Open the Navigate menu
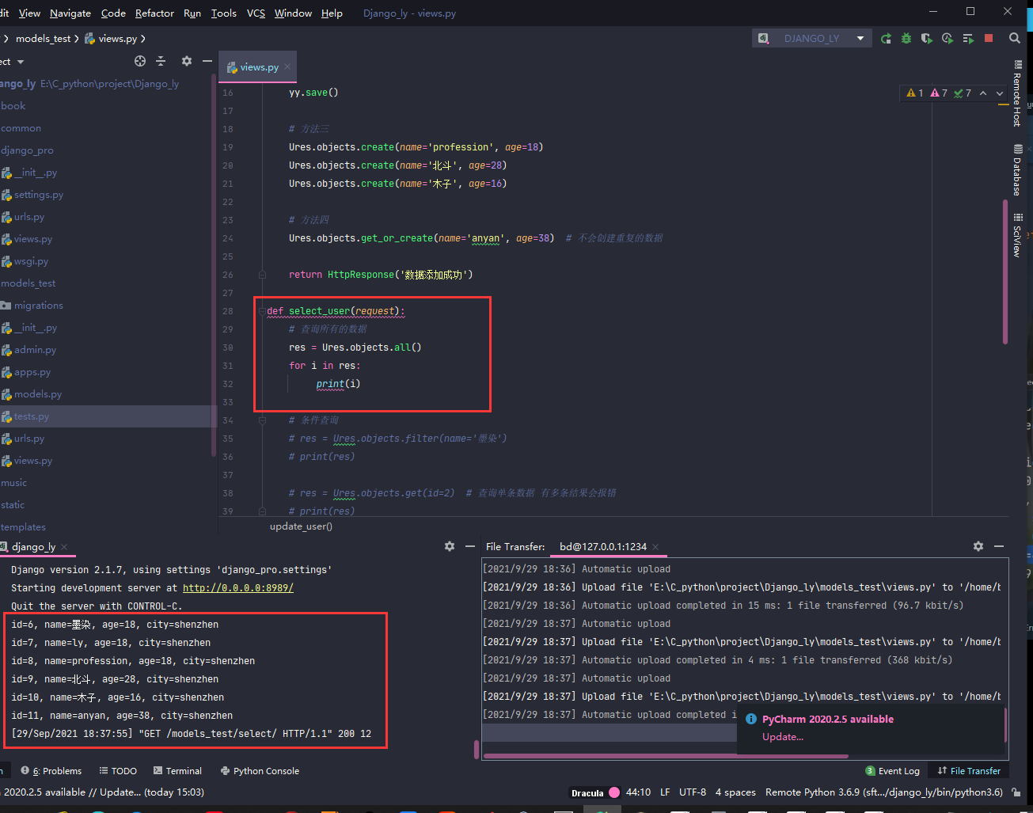 click(70, 13)
